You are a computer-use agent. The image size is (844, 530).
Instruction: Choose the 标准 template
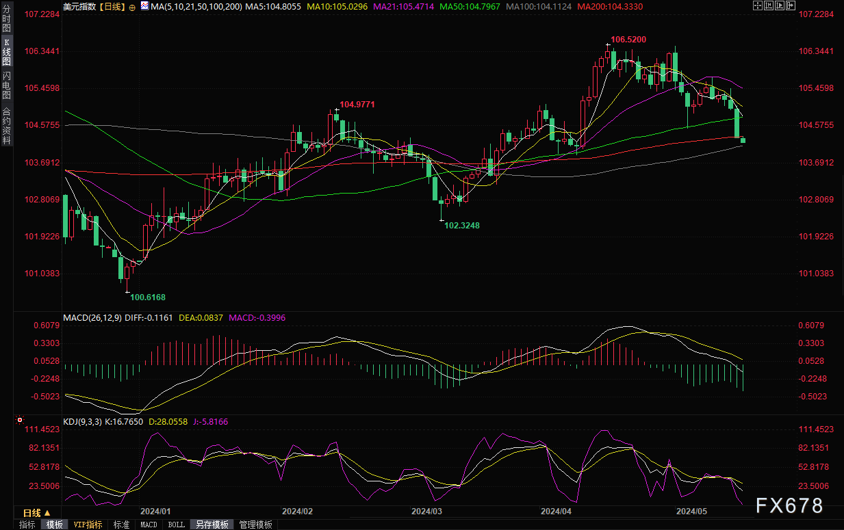(121, 525)
